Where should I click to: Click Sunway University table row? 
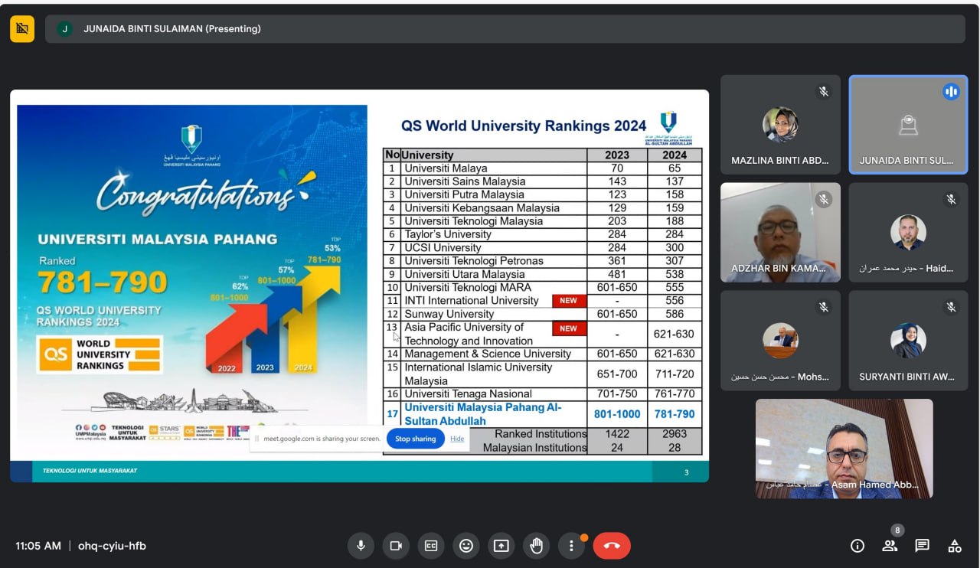coord(542,314)
